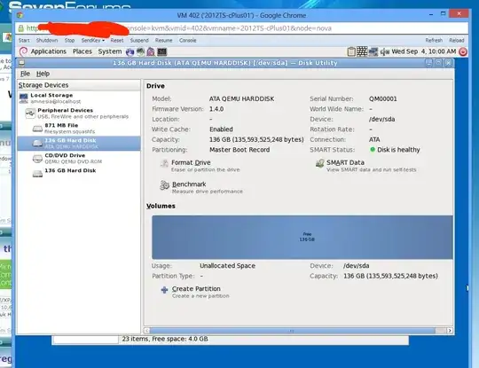Open the Places menu

tap(82, 51)
